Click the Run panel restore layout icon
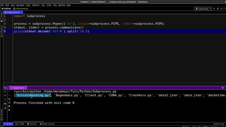 click(x=5, y=104)
